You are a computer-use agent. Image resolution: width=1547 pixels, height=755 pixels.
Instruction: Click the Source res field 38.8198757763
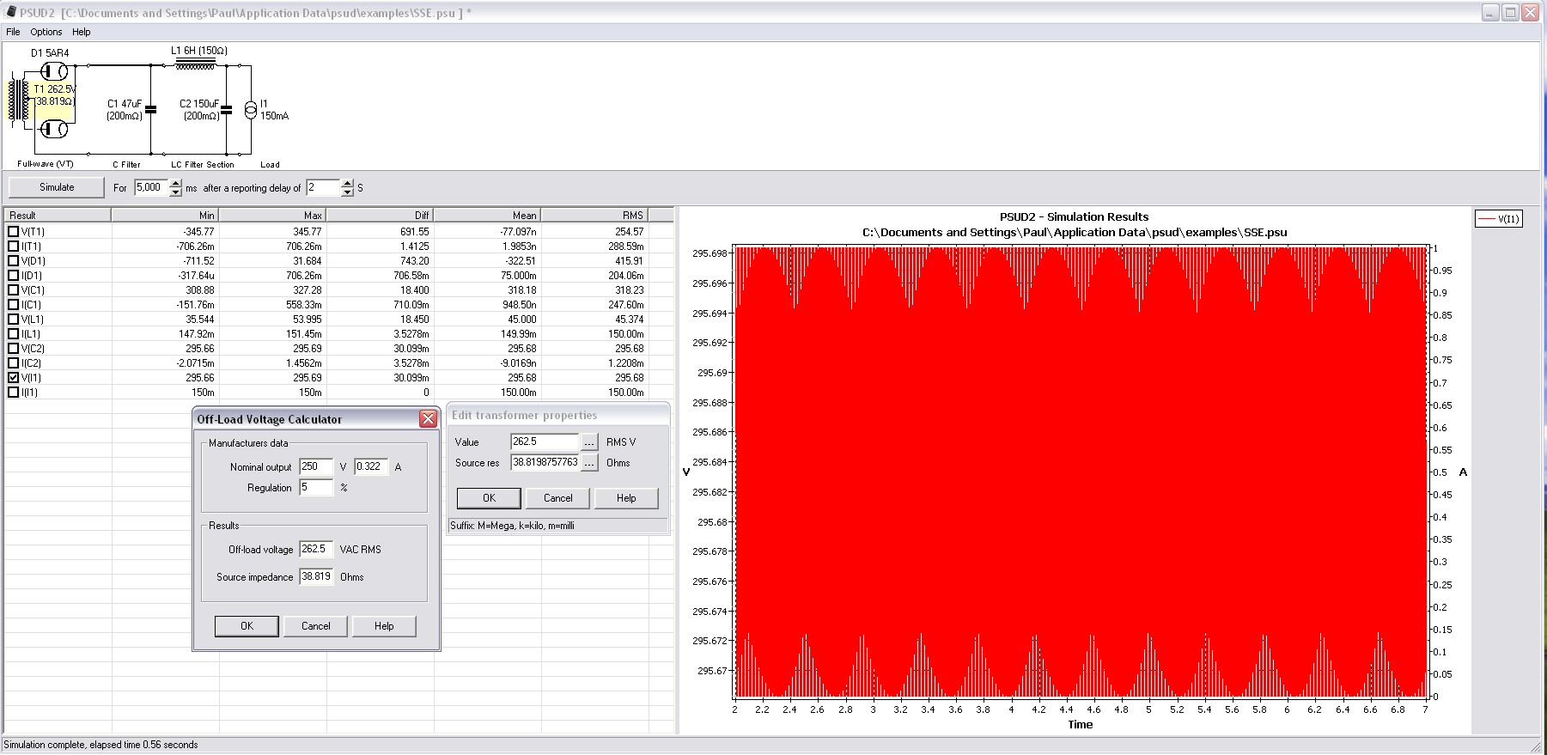click(x=545, y=462)
